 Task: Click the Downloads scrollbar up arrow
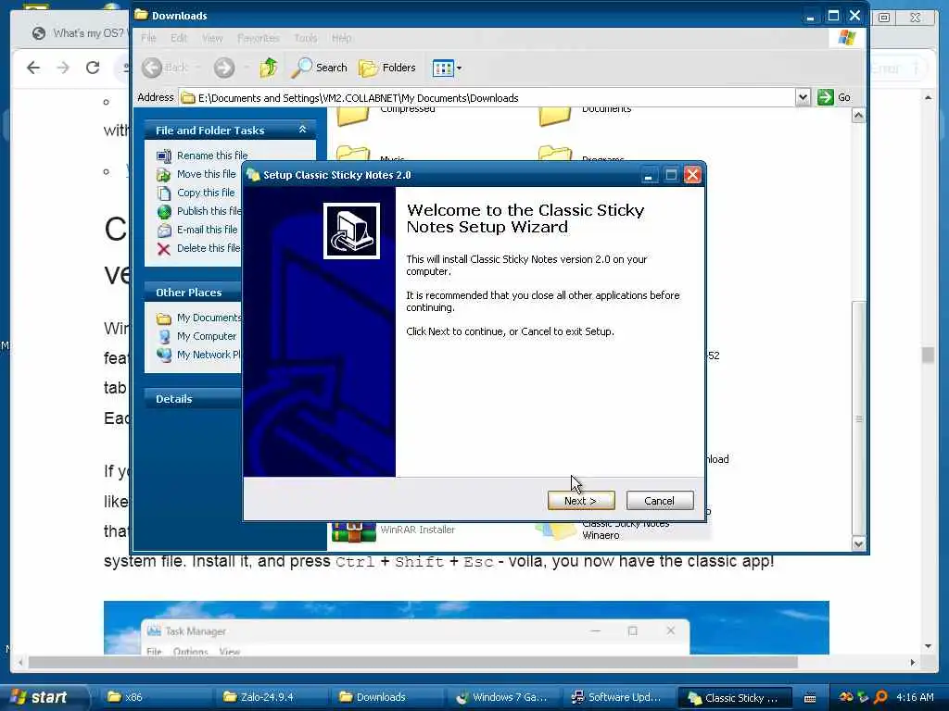(x=858, y=116)
